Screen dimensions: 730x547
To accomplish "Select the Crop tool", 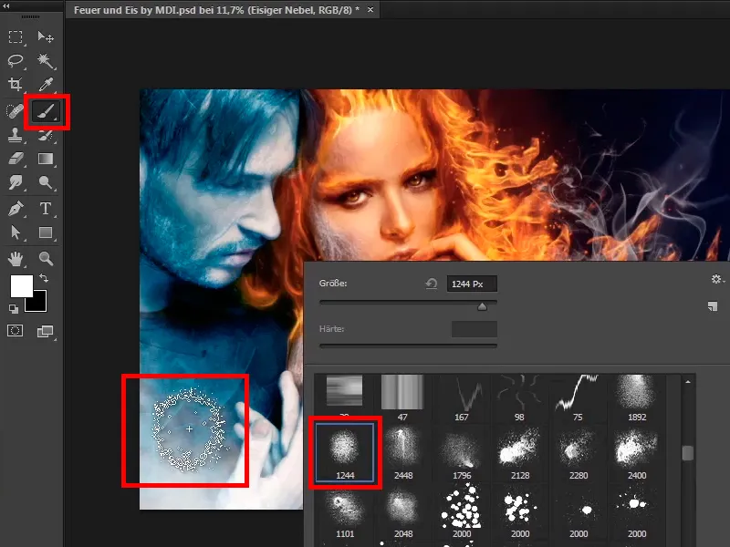I will (x=16, y=84).
